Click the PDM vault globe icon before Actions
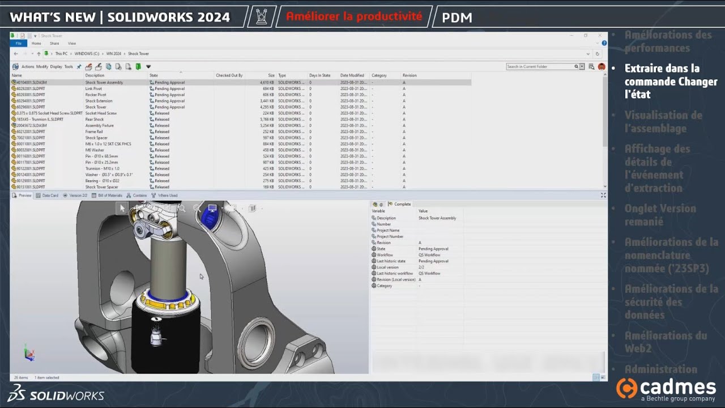This screenshot has height=408, width=725. [15, 66]
